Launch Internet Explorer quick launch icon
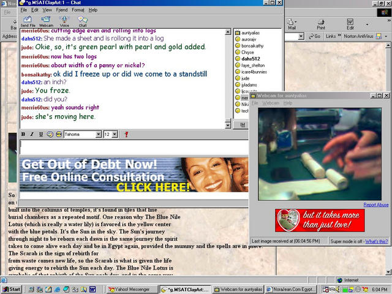This screenshot has height=294, width=392. [x=57, y=290]
